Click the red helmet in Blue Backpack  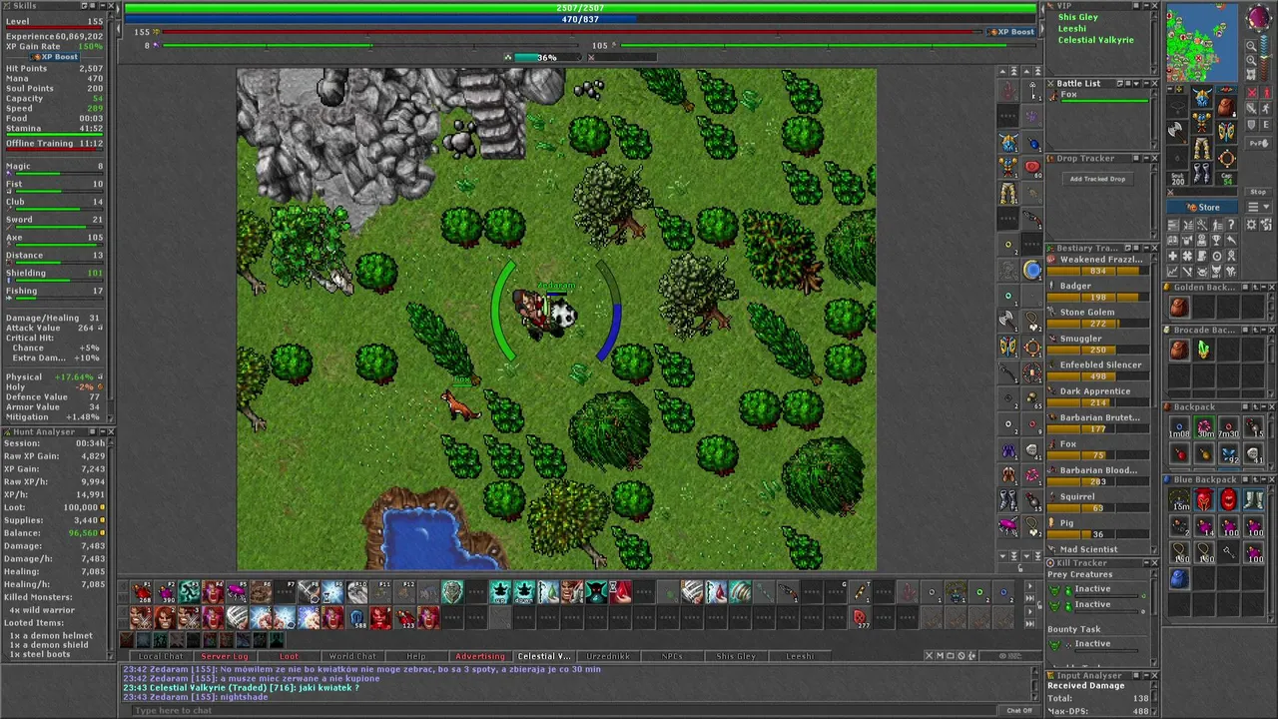point(1204,500)
